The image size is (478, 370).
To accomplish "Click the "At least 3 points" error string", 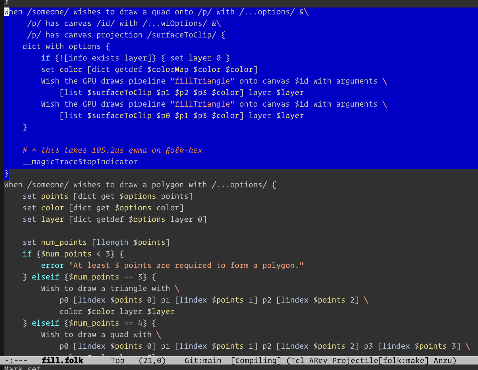I will click(x=186, y=265).
